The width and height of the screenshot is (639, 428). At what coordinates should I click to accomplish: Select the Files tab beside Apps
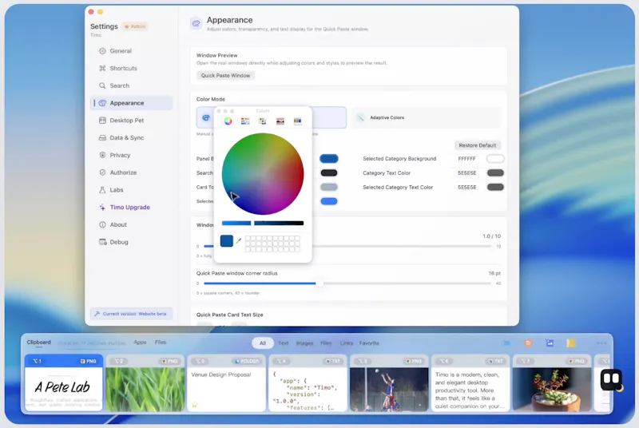161,343
